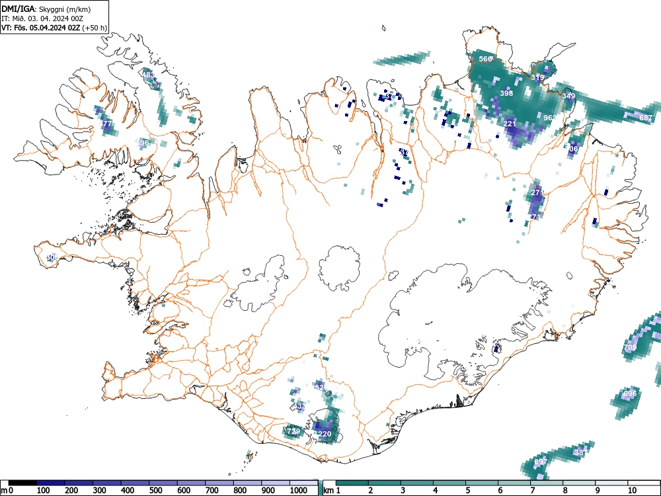Click the palest lavender legend swatch above 1000

coord(303,483)
